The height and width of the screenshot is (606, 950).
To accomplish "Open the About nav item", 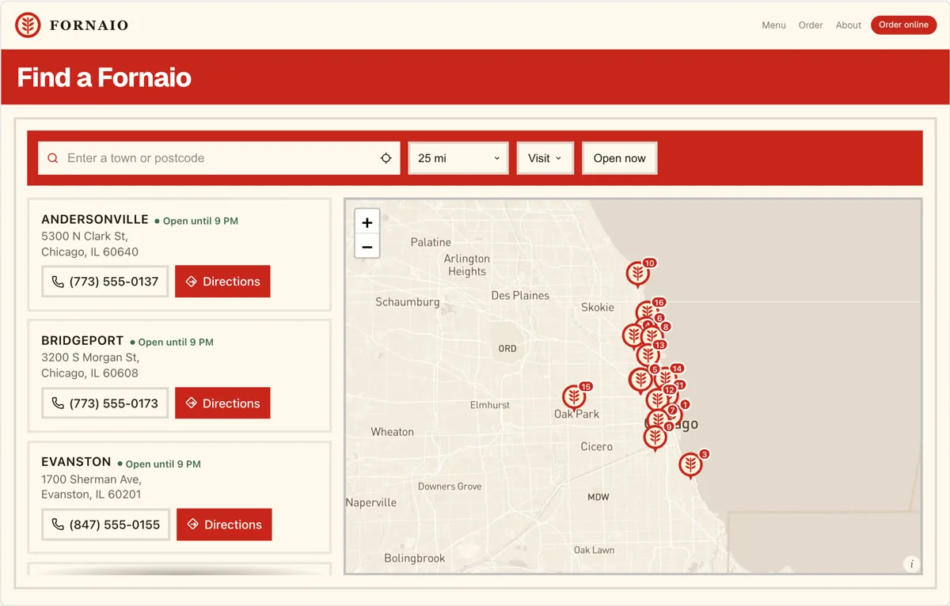I will [x=848, y=25].
